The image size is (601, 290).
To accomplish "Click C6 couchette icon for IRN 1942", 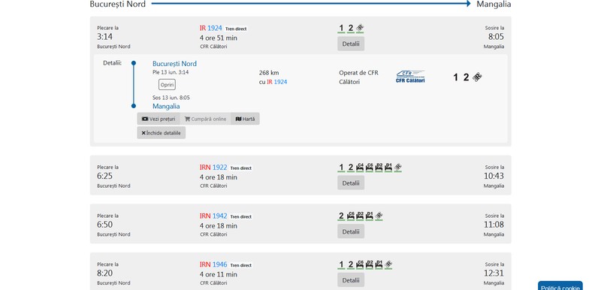I will tap(350, 216).
